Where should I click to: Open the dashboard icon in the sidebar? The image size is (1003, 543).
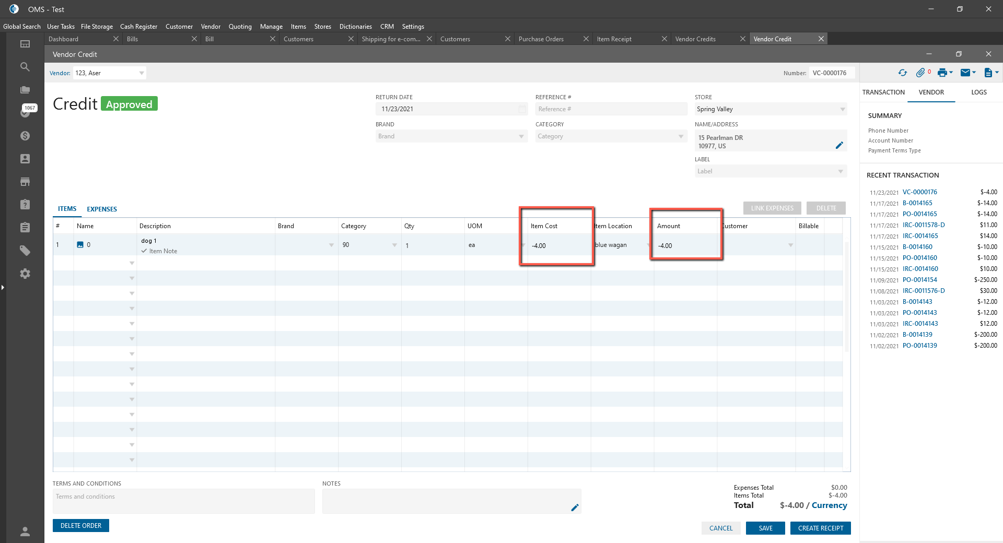click(25, 44)
